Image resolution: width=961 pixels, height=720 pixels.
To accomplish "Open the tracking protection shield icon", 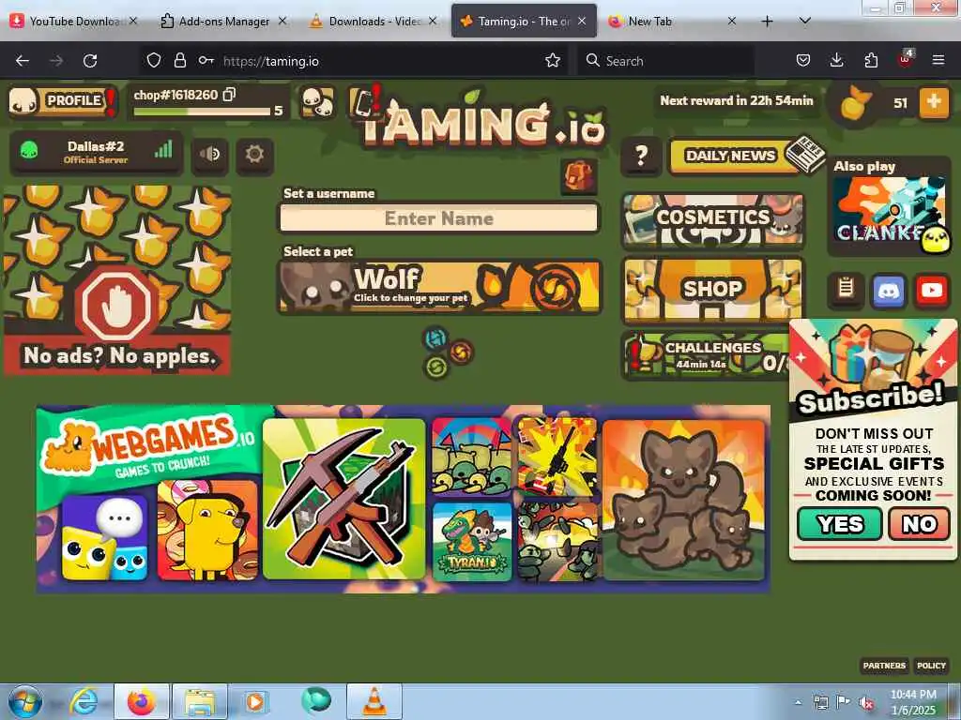I will tap(154, 61).
